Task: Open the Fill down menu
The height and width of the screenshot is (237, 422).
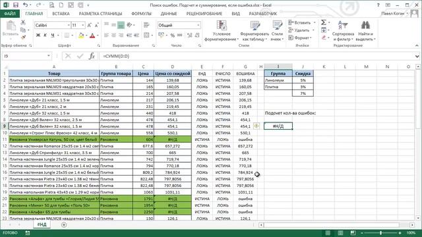Action: coord(324,30)
